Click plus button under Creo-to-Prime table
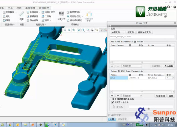The image size is (177, 127). pos(112,66)
